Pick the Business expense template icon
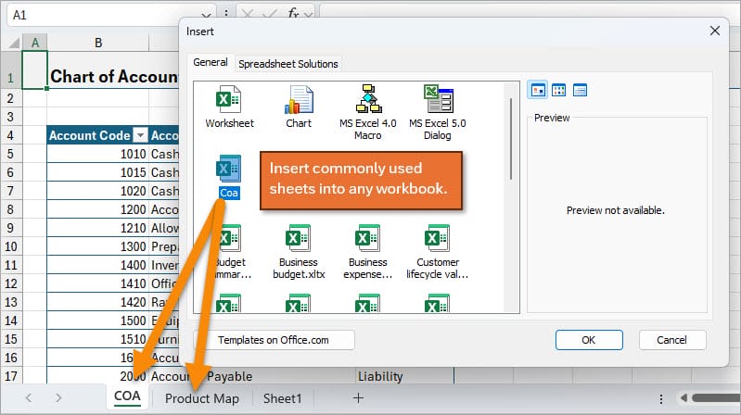The height and width of the screenshot is (415, 741). click(x=367, y=238)
